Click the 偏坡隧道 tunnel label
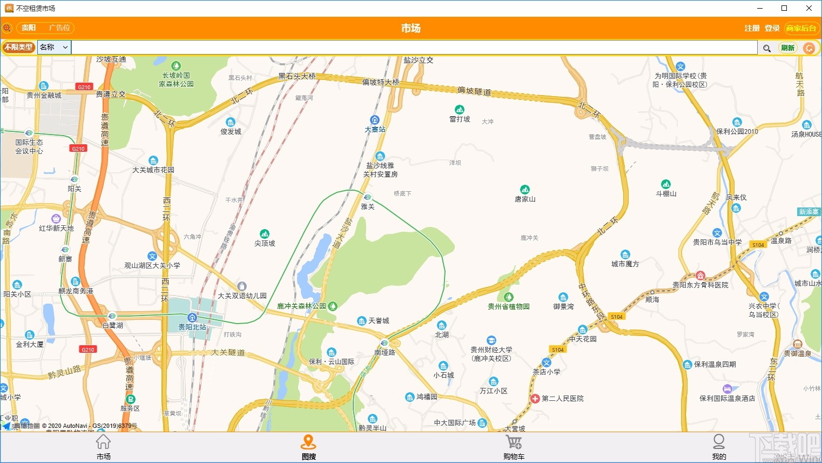822x463 pixels. 474,91
